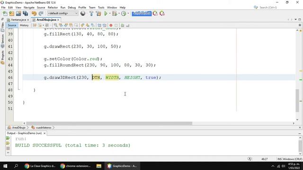Image resolution: width=303 pixels, height=170 pixels.
Task: Open the Chrome La Clase Graphics taskbar item
Action: 40,166
